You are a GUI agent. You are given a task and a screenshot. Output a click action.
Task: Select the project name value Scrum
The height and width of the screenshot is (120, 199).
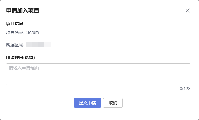[32, 32]
